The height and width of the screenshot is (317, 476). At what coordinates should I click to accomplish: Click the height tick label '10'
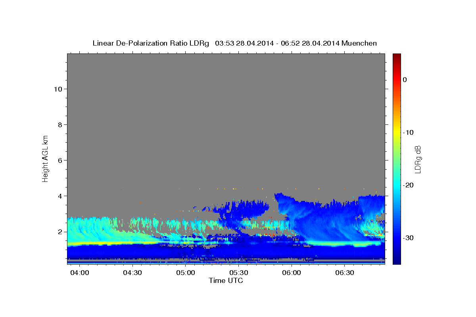point(58,89)
